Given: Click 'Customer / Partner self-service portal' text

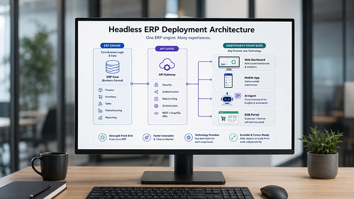Looking at the screenshot, I should (x=255, y=120).
